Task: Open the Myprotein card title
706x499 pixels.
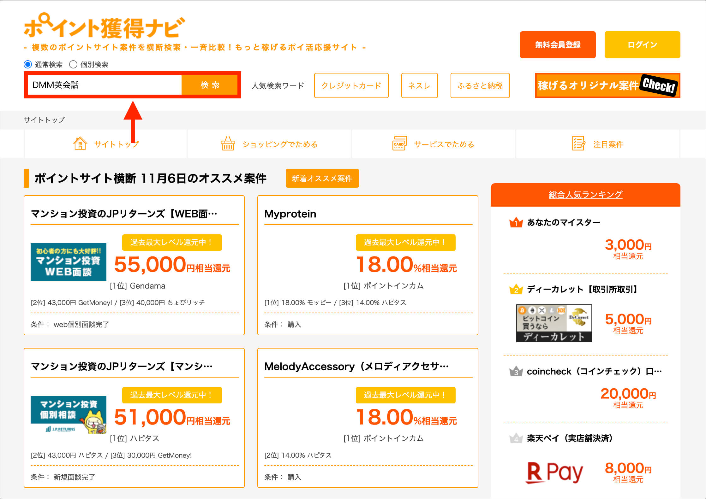Action: point(290,214)
